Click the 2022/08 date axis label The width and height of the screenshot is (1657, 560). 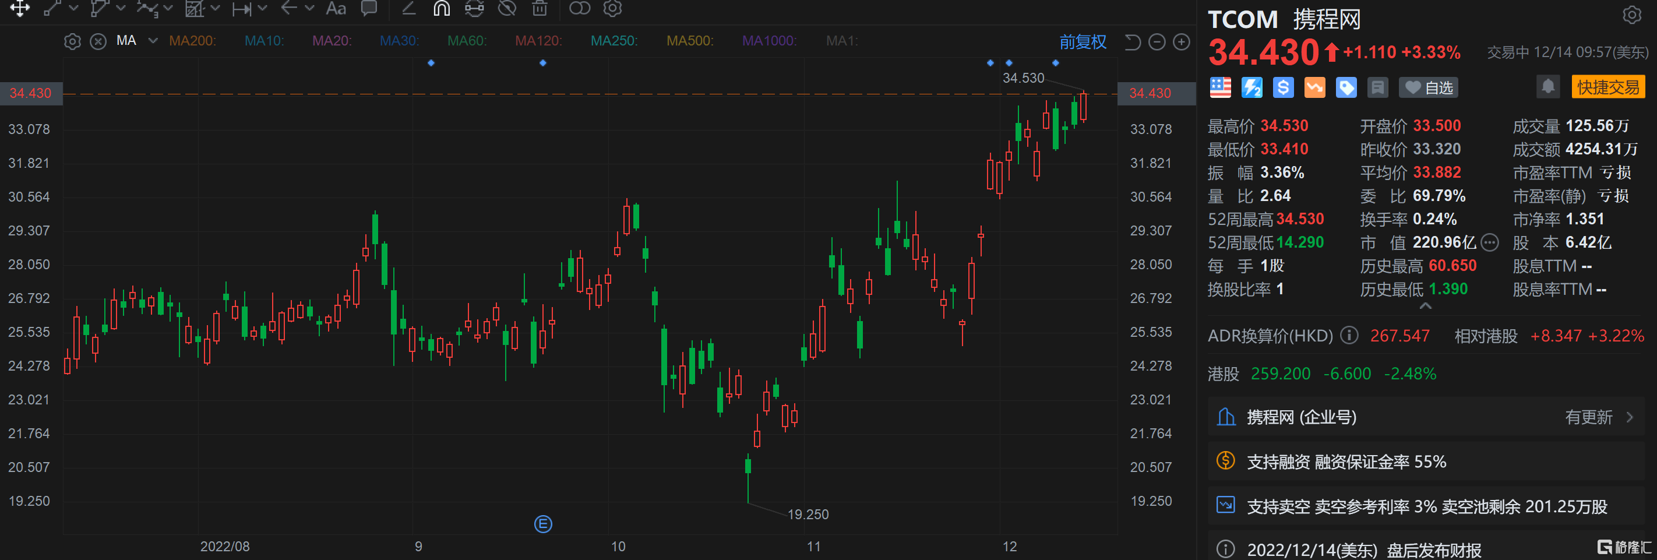click(224, 547)
